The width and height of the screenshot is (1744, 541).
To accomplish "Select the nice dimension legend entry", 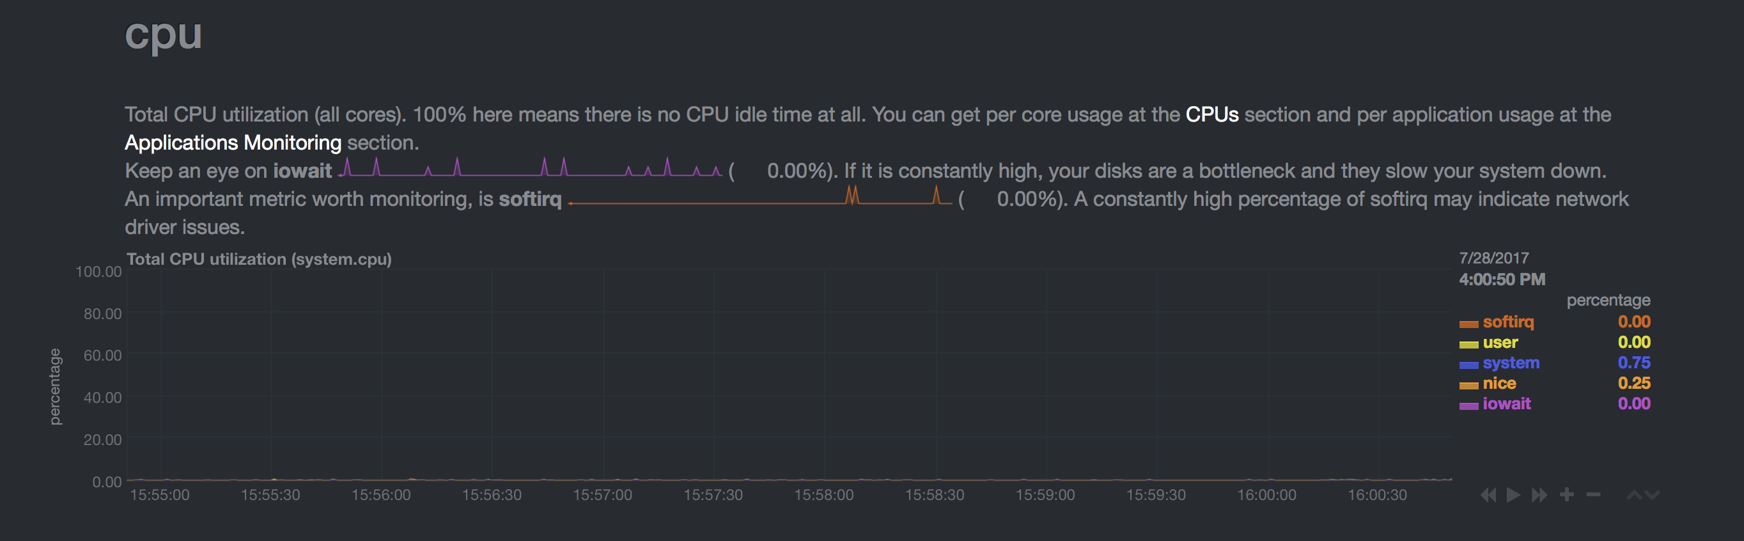I will (x=1499, y=383).
